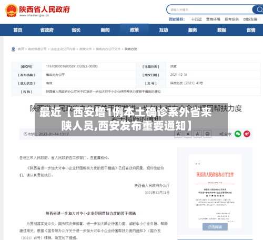The height and width of the screenshot is (240, 263).
Task: Click the 有效 validity status value
Action: pyautogui.click(x=49, y=83)
